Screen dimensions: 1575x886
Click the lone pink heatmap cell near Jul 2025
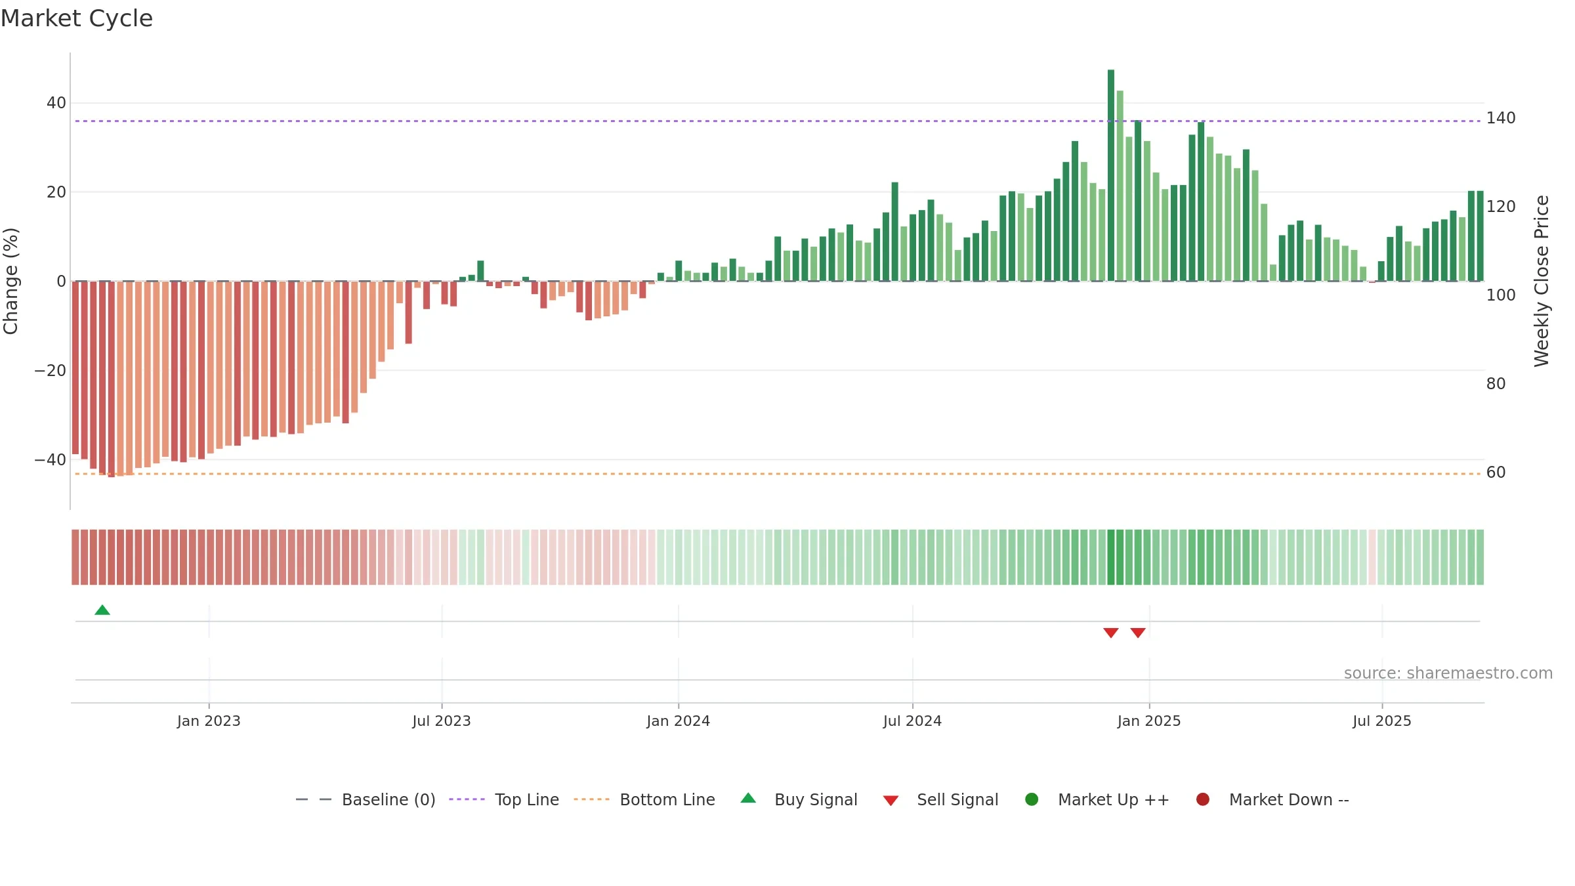pos(1372,557)
